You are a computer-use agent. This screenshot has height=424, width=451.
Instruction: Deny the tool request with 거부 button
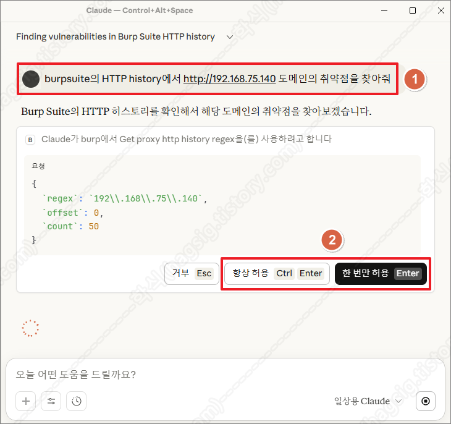192,273
